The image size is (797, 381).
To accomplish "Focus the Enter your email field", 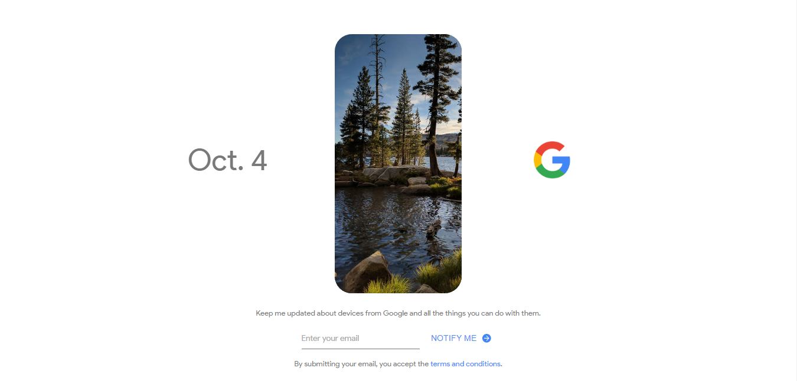I will click(x=360, y=338).
